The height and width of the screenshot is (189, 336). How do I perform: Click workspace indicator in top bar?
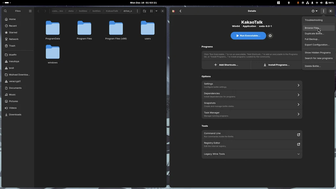7,3
